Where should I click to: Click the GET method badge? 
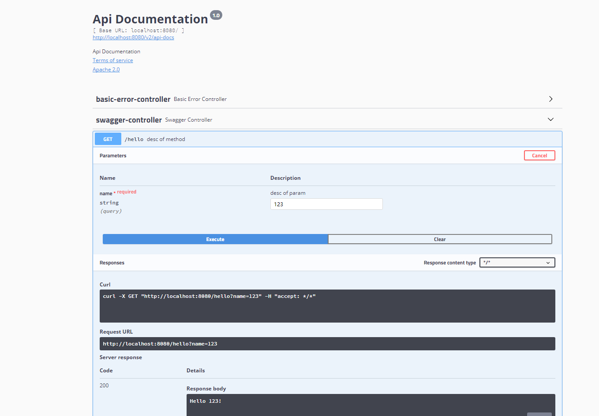click(x=108, y=139)
